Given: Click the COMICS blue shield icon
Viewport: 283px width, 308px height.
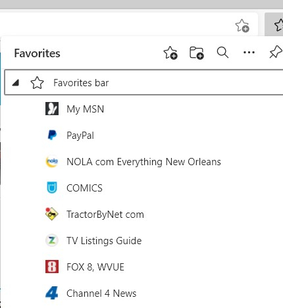Looking at the screenshot, I should (52, 188).
